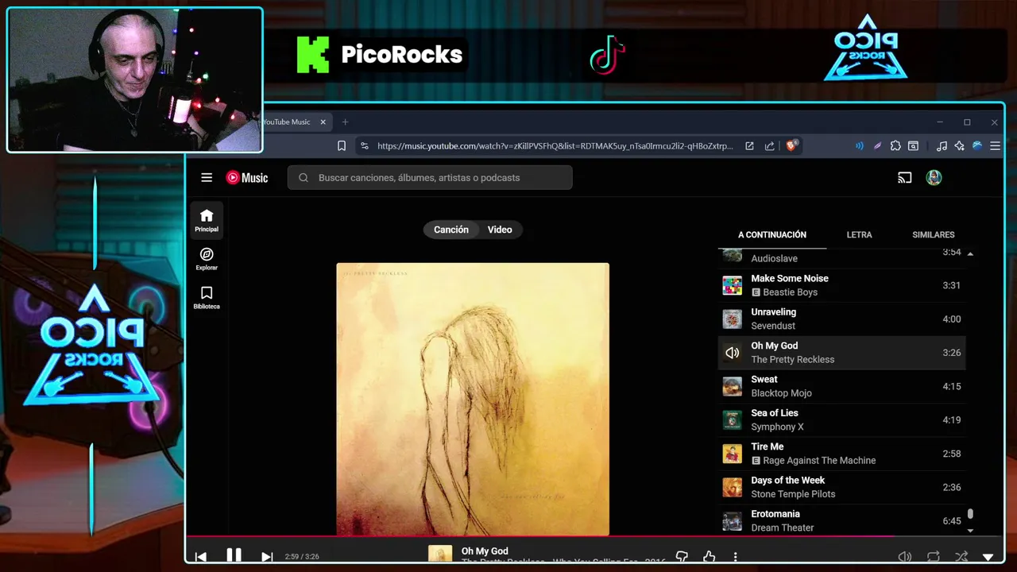Viewport: 1017px width, 572px height.
Task: Click the blue sound waves extension icon
Action: pos(859,146)
